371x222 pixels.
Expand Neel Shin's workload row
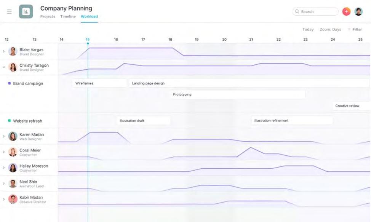3,183
